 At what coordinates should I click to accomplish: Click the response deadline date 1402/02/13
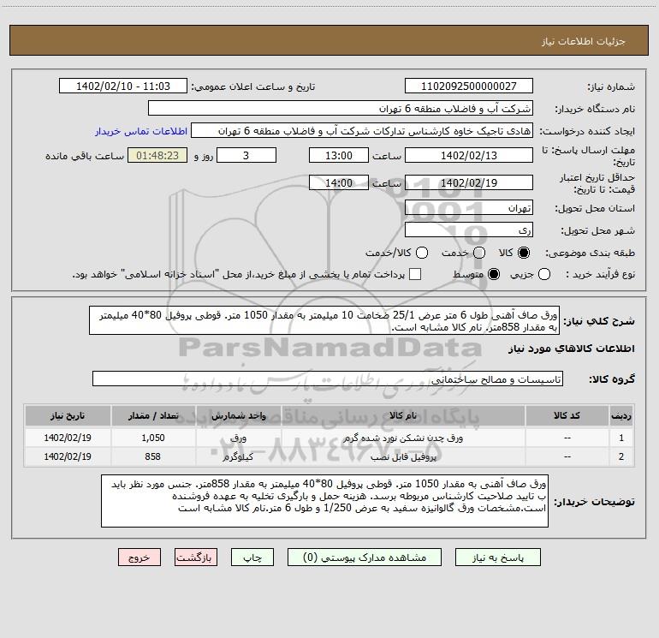tap(469, 155)
